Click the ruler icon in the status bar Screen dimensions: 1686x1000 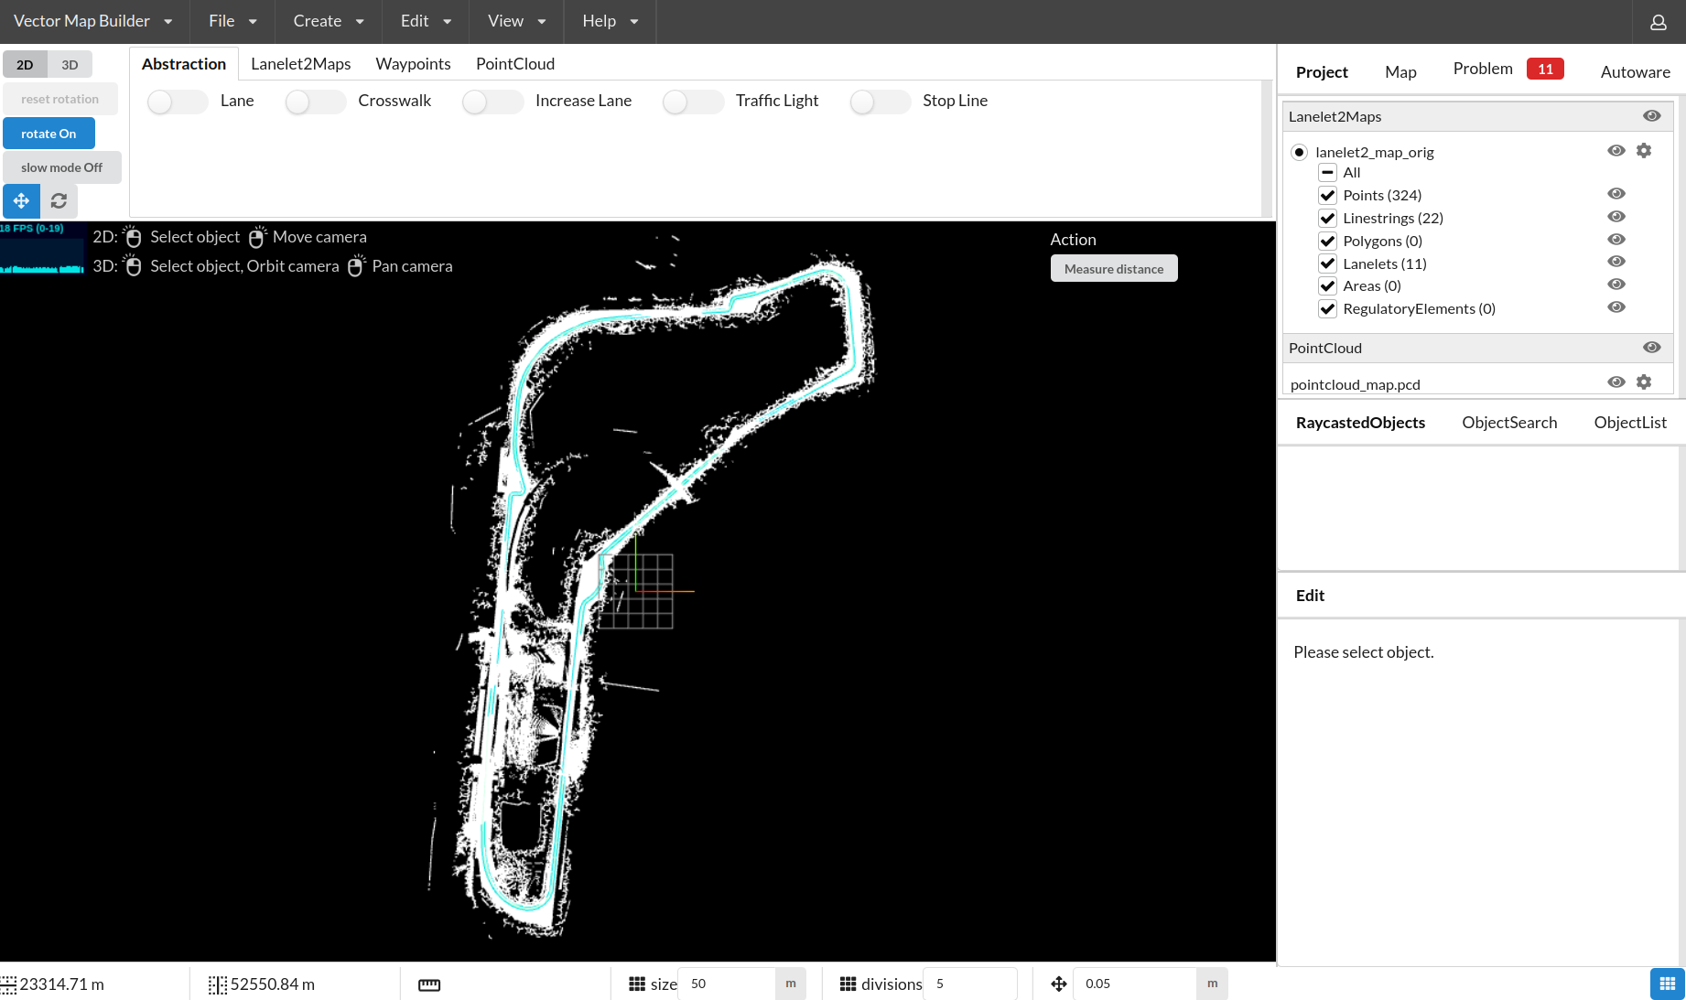428,984
